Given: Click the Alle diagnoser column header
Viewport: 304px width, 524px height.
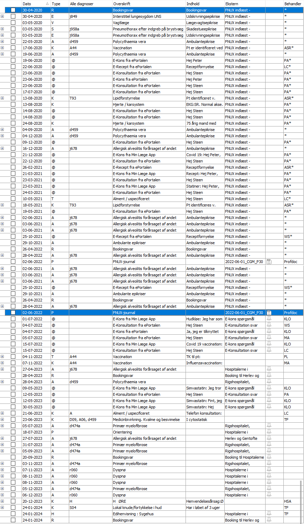Looking at the screenshot, I should click(90, 4).
